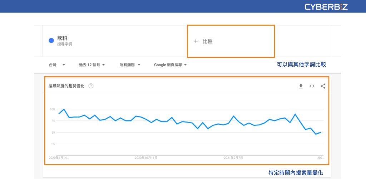Screen dimensions: 366x191
Task: Click the help question mark icon
Action: tap(91, 86)
